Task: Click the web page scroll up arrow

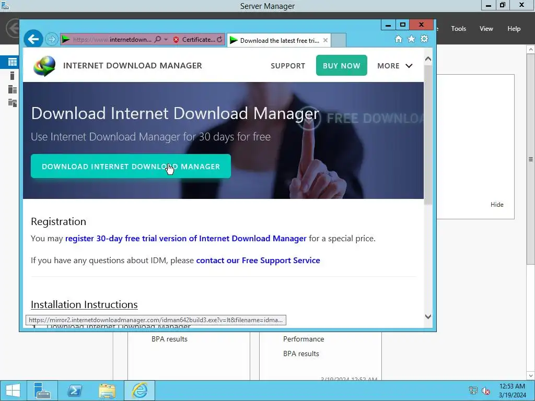Action: [x=428, y=59]
